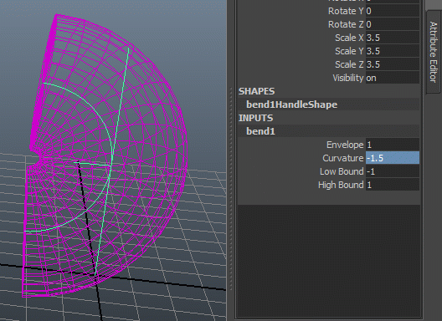Select the Scale Y value field
The height and width of the screenshot is (321, 442).
(393, 51)
